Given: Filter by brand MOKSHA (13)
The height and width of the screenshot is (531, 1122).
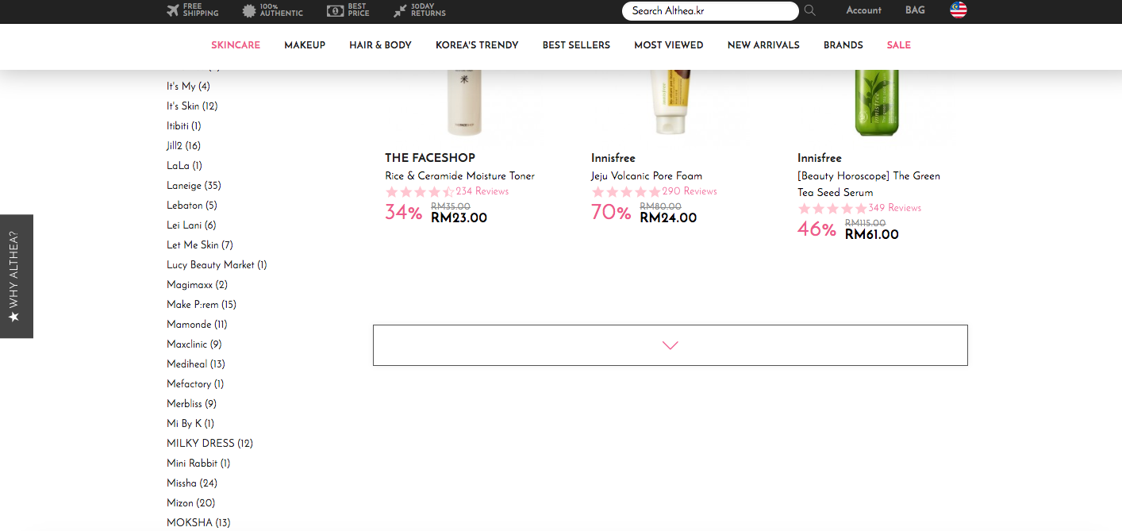Looking at the screenshot, I should 198,523.
